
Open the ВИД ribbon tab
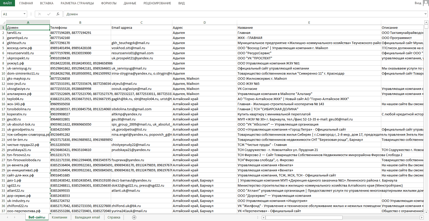181,3
